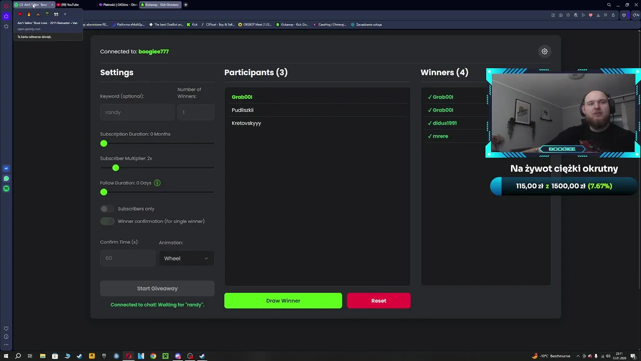Open CaseHug bookmark
The height and width of the screenshot is (361, 641).
click(330, 25)
